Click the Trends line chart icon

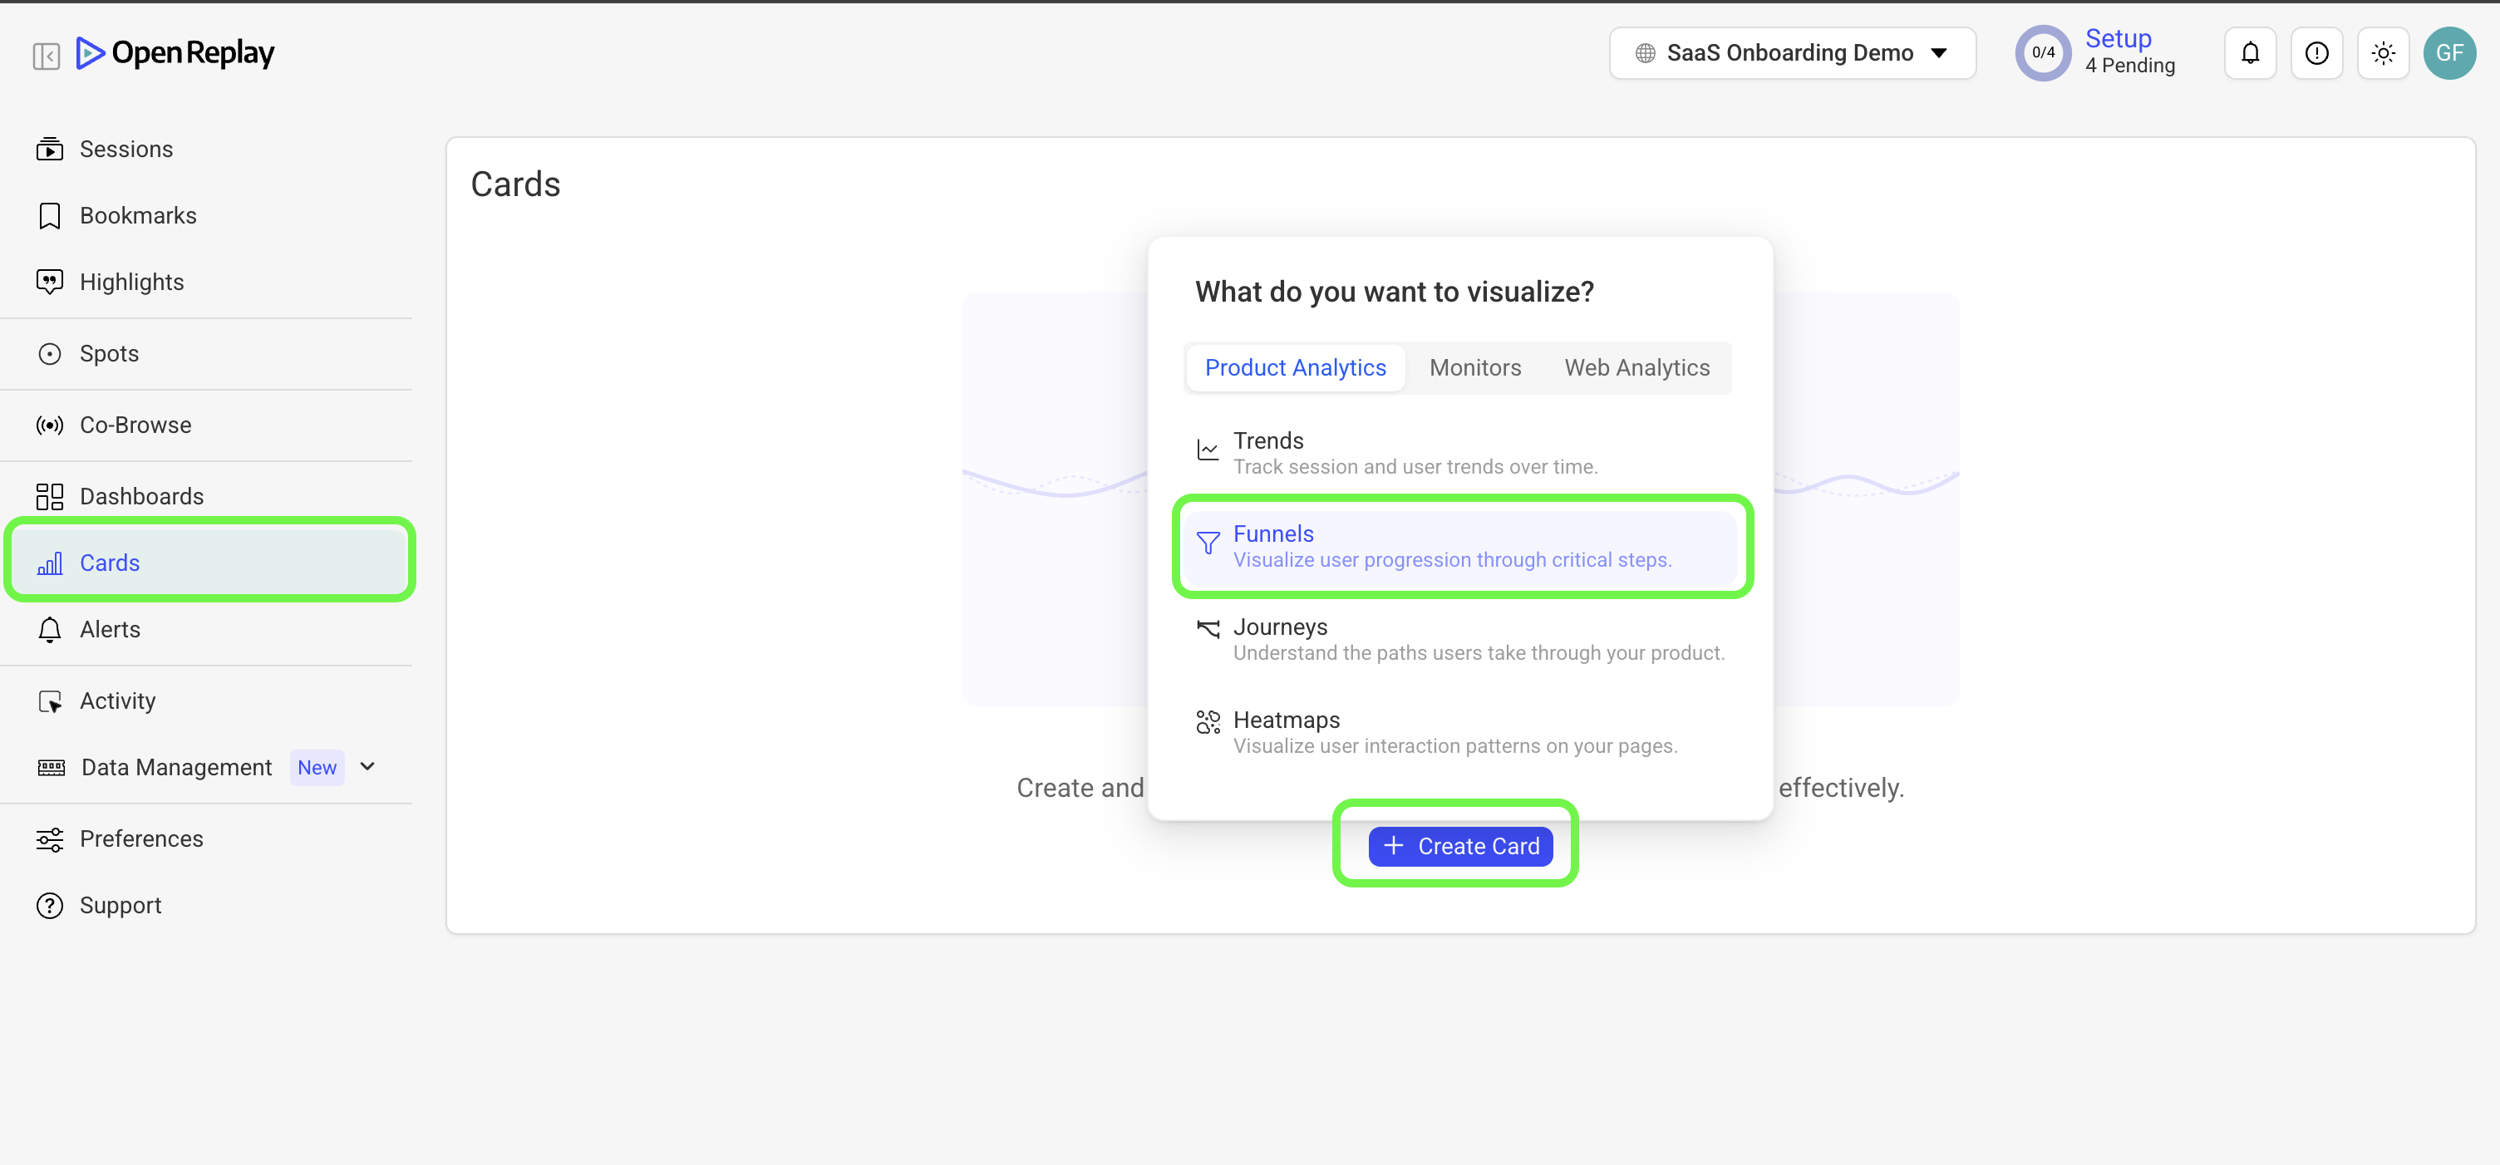(x=1208, y=449)
